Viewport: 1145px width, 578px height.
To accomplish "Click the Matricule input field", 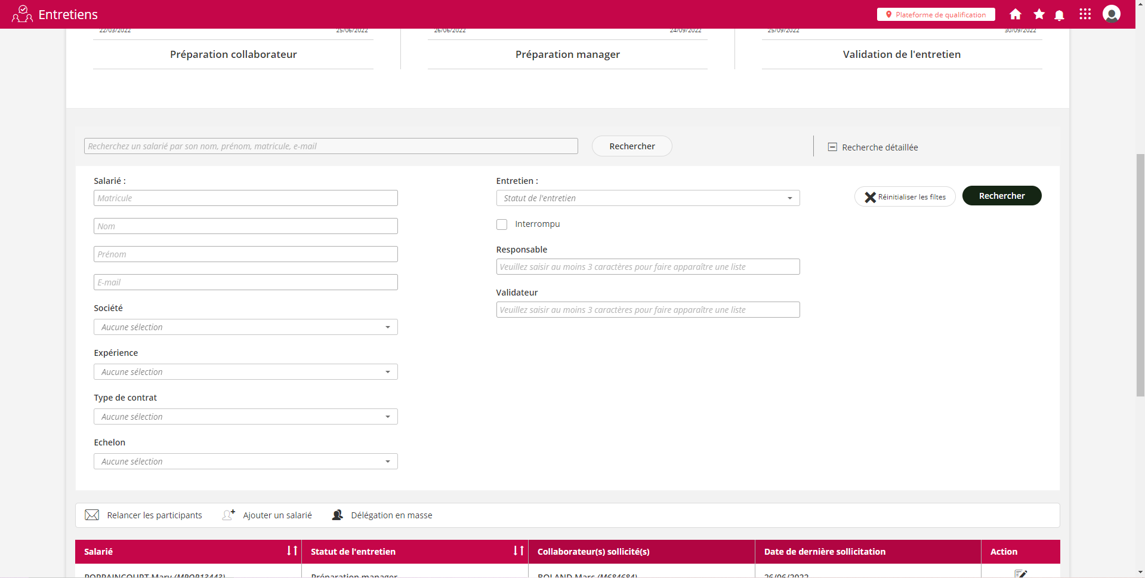I will click(x=245, y=198).
